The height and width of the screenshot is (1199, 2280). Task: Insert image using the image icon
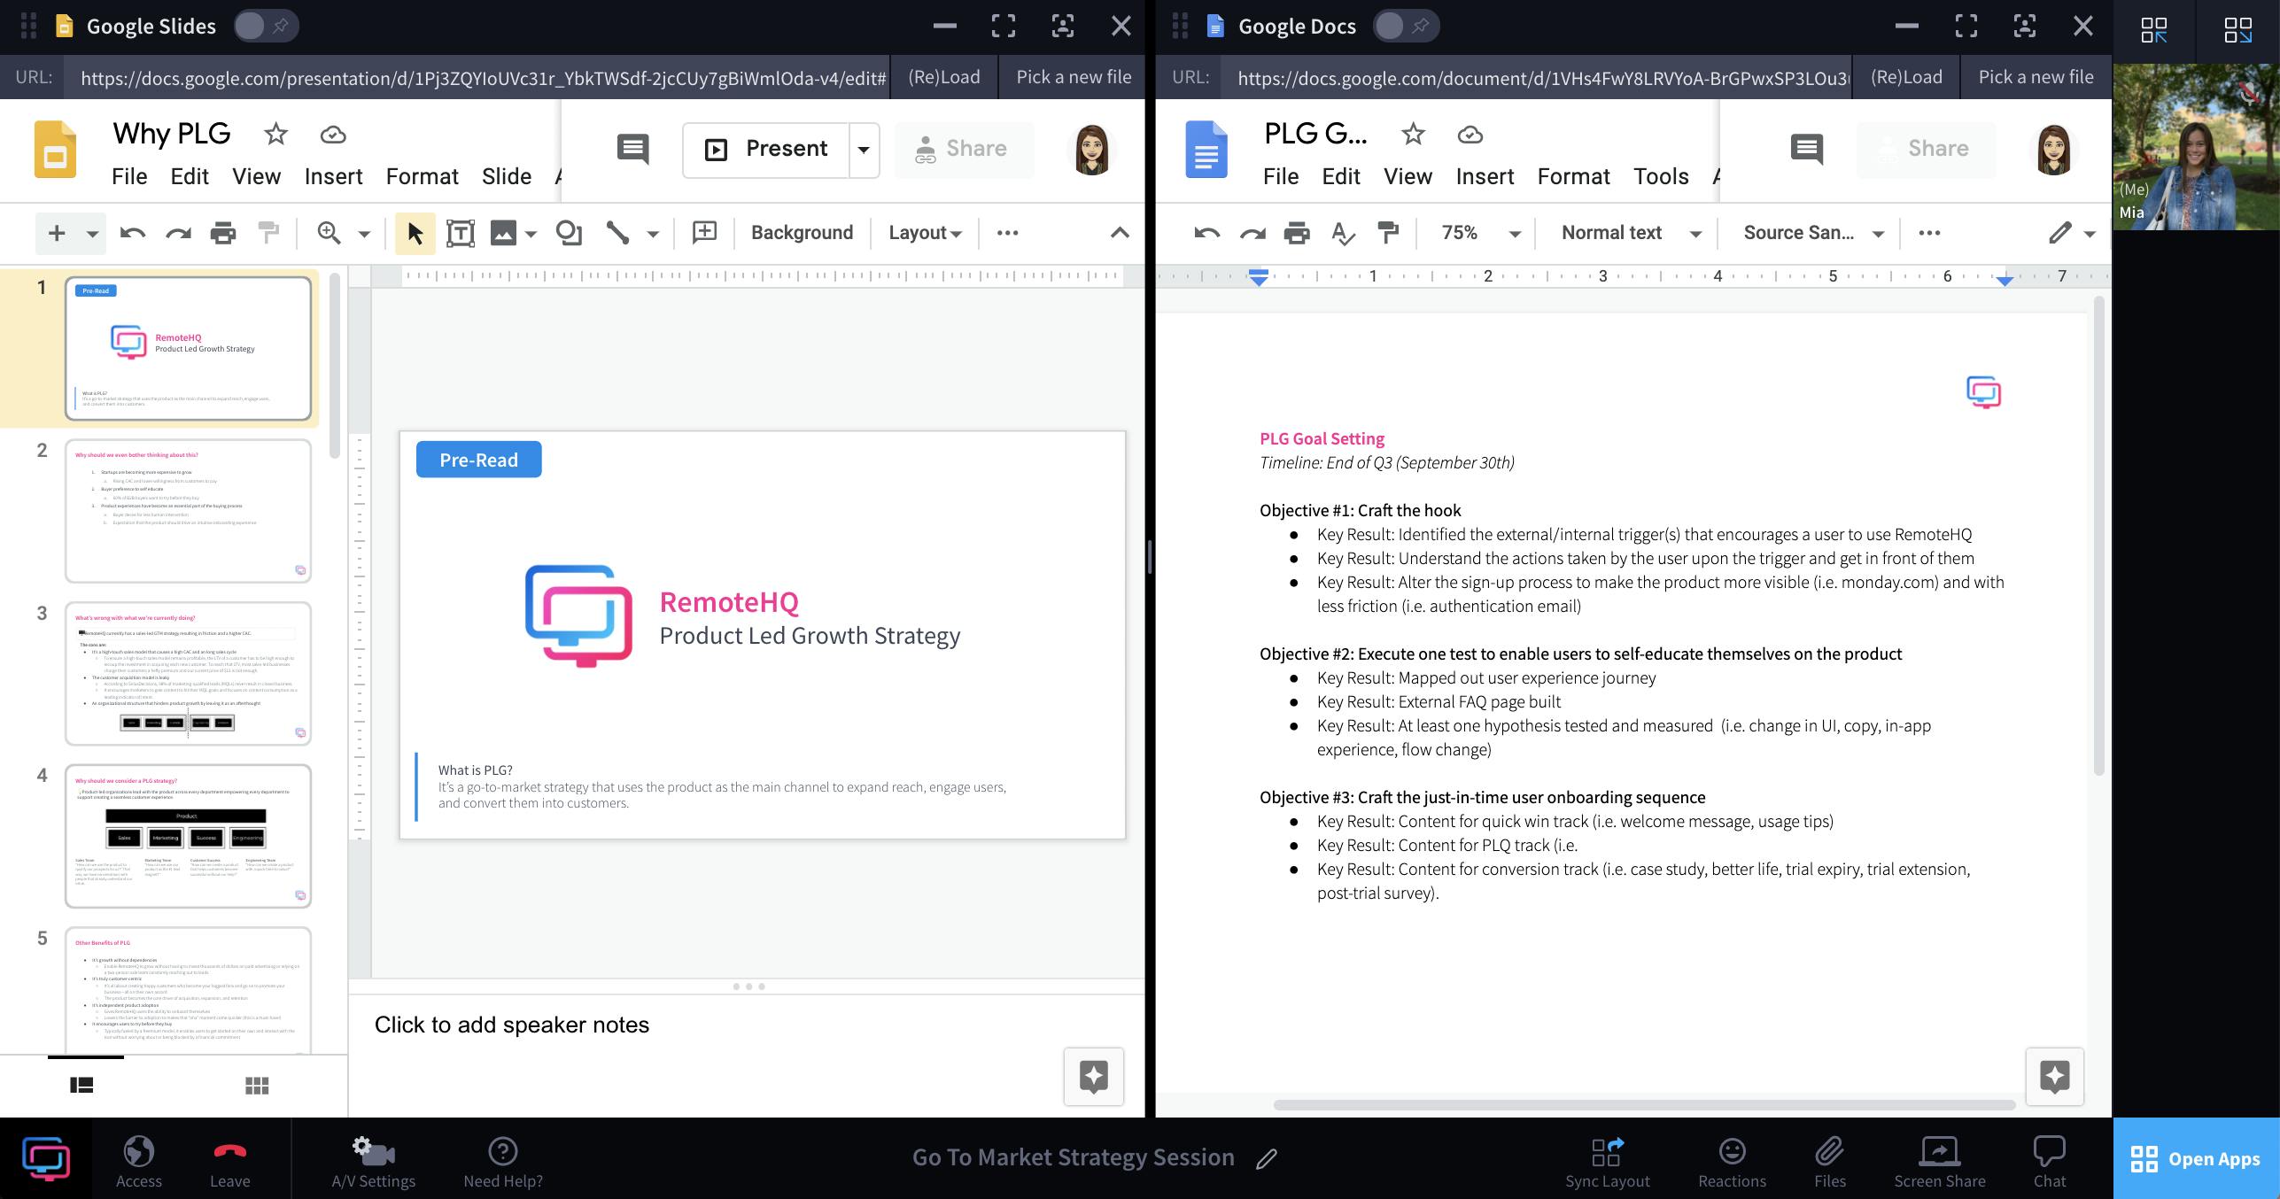tap(503, 233)
